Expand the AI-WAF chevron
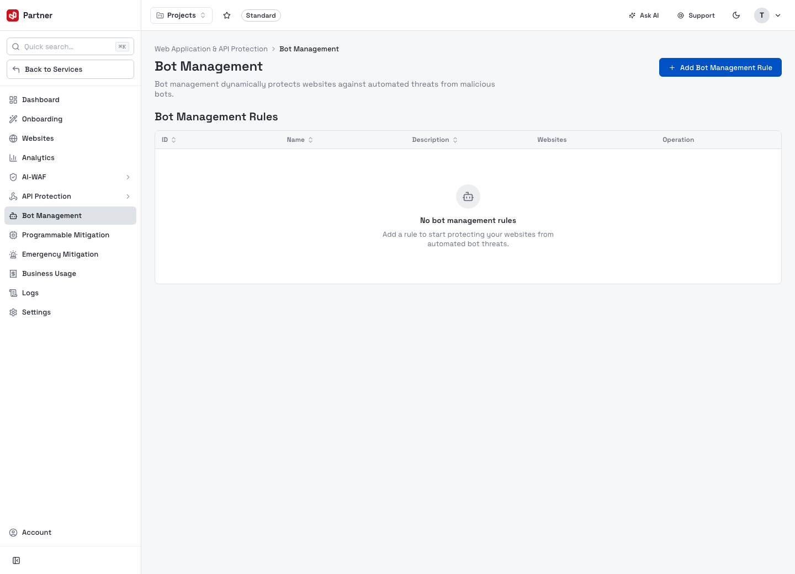 128,177
